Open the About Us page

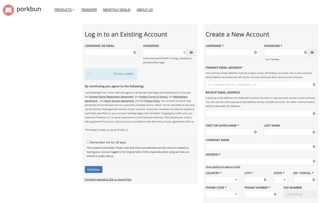click(x=145, y=10)
